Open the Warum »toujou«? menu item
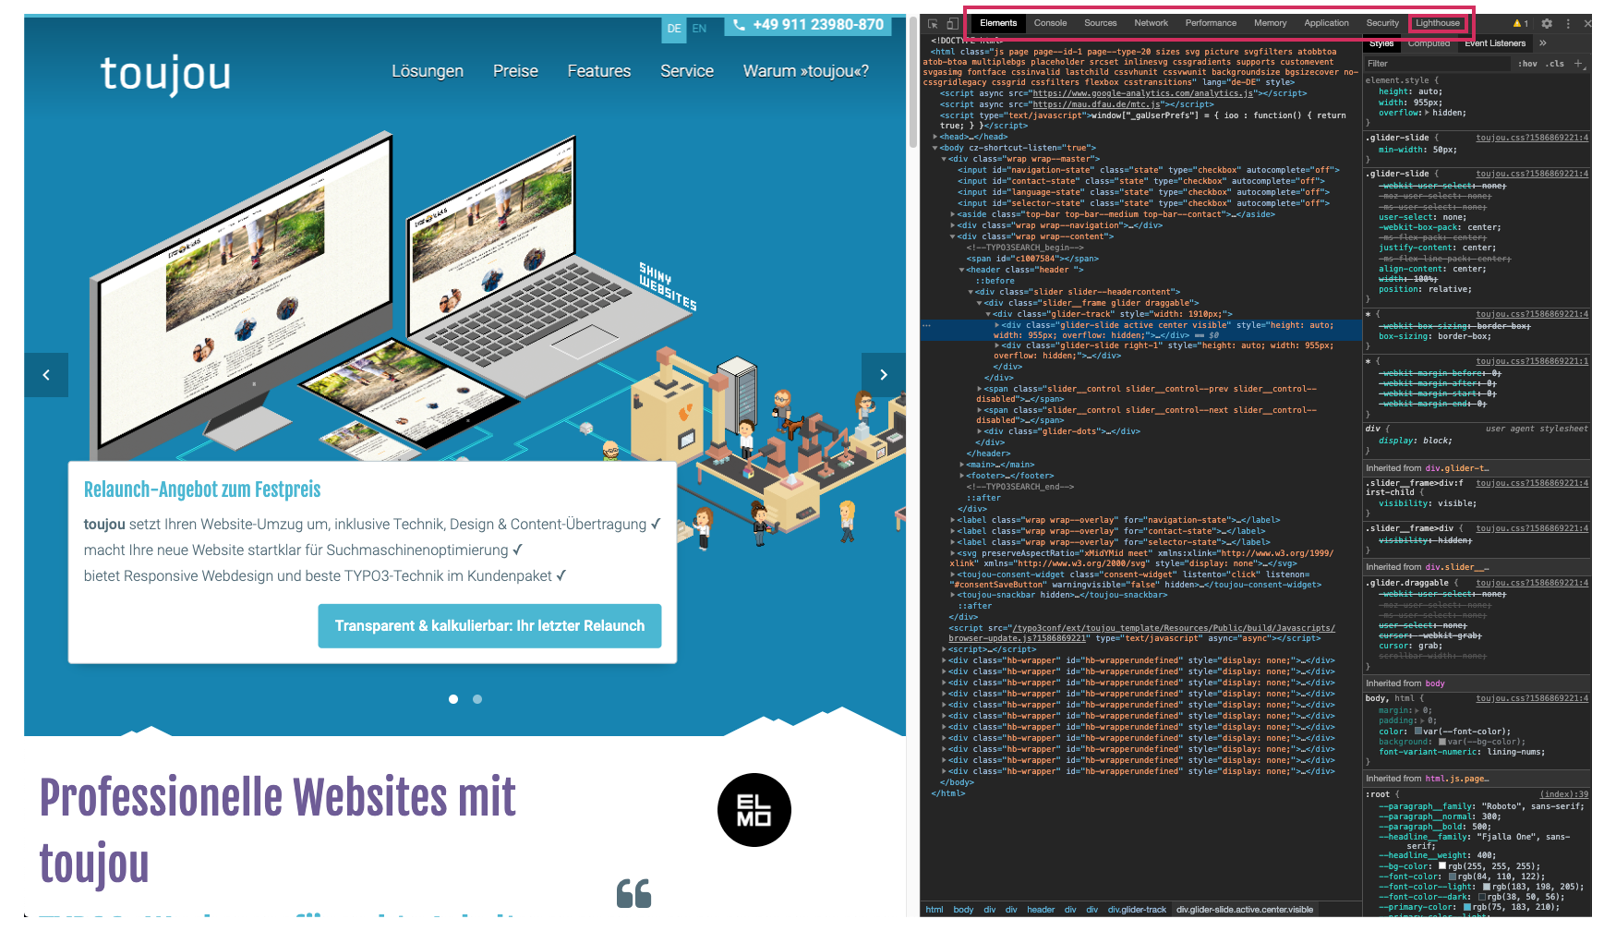The height and width of the screenshot is (931, 1616). click(806, 71)
